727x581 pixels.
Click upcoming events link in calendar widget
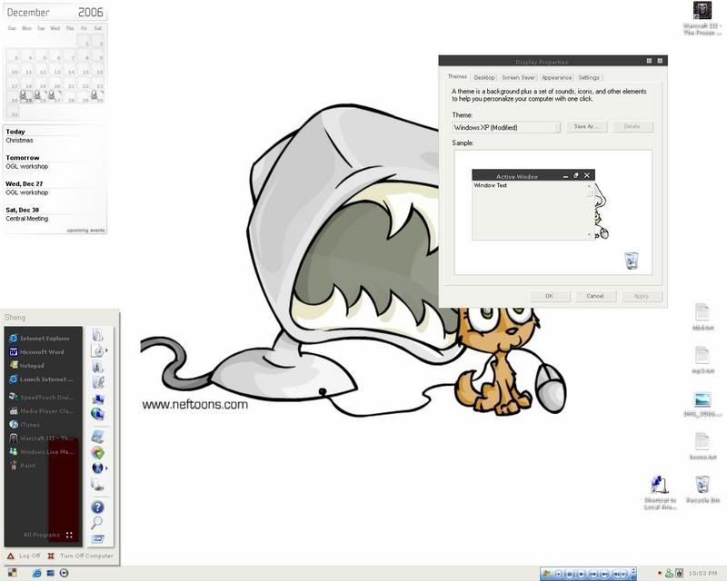tap(85, 231)
